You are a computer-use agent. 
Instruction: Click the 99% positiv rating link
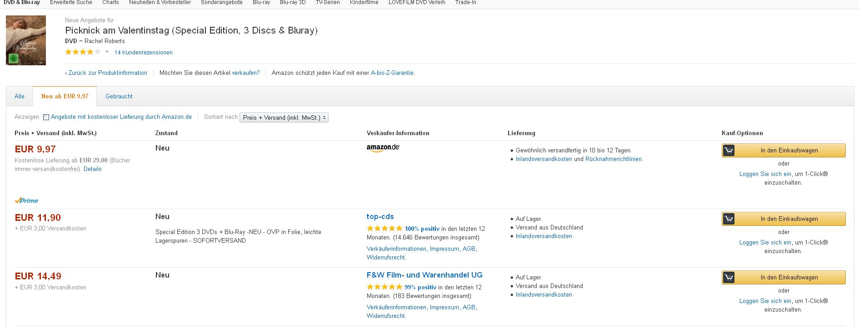420,288
